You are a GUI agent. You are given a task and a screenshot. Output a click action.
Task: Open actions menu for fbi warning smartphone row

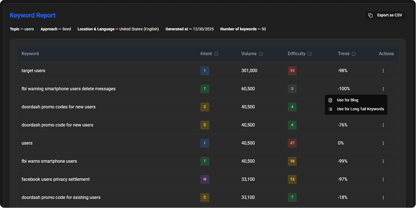[x=383, y=89]
